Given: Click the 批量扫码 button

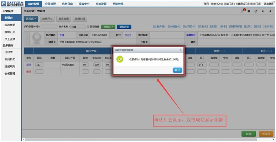Looking at the screenshot, I should (80, 19).
